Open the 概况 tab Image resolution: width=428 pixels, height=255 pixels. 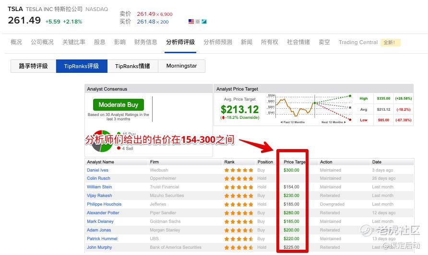coord(16,42)
